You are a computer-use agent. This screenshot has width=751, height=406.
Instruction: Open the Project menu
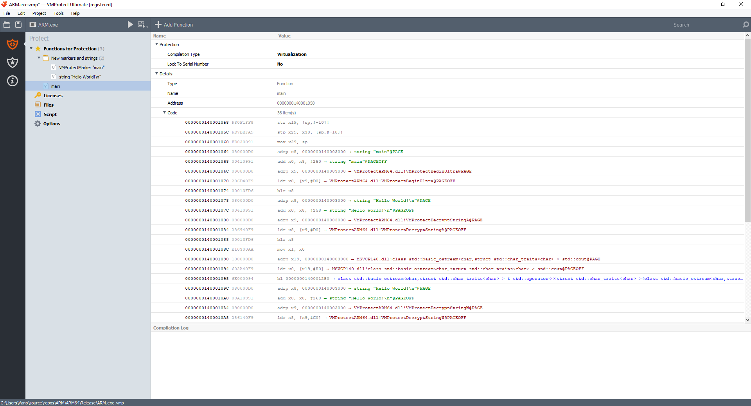pos(39,13)
